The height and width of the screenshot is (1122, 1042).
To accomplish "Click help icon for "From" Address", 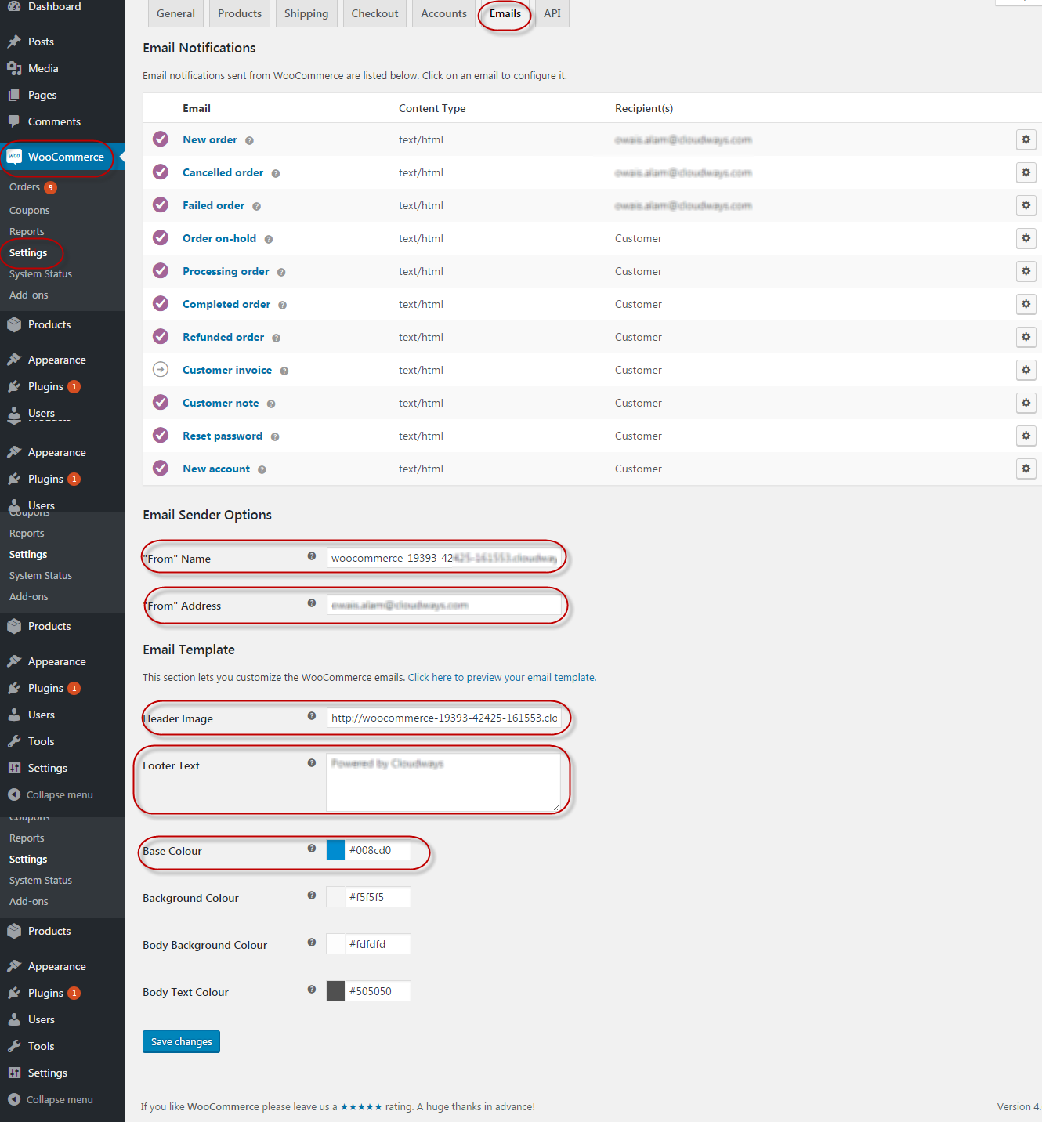I will tap(312, 603).
